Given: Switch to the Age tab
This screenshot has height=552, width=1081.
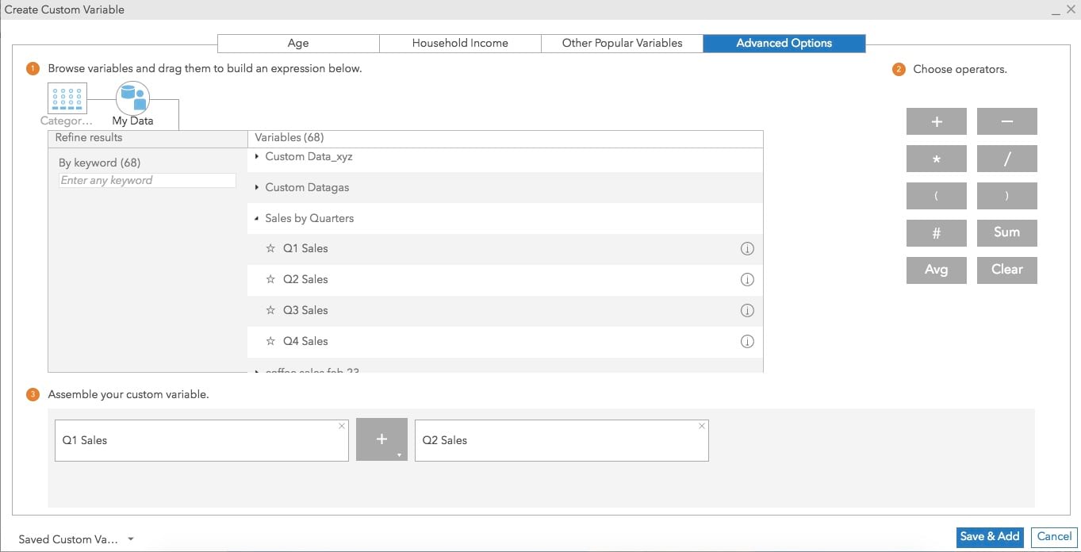Looking at the screenshot, I should pos(298,43).
